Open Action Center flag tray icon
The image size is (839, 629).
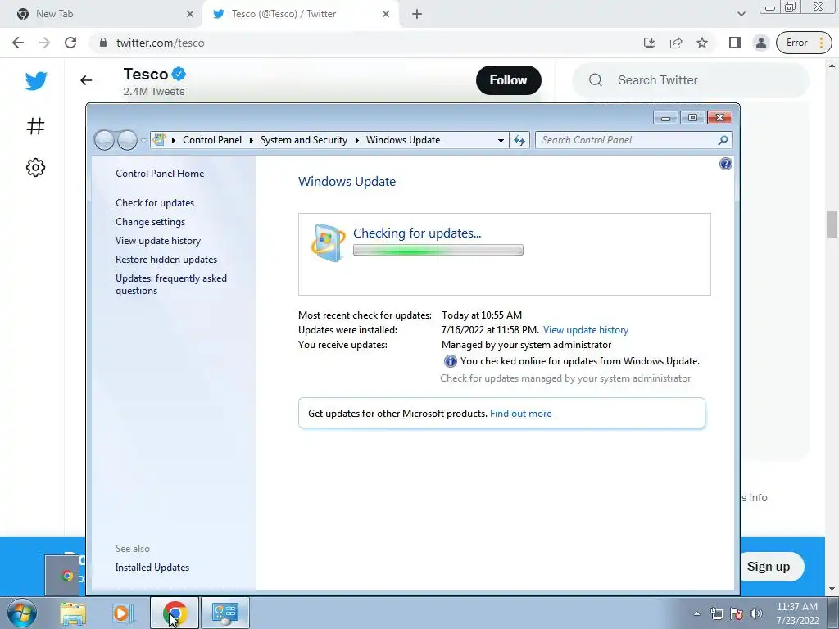[737, 613]
